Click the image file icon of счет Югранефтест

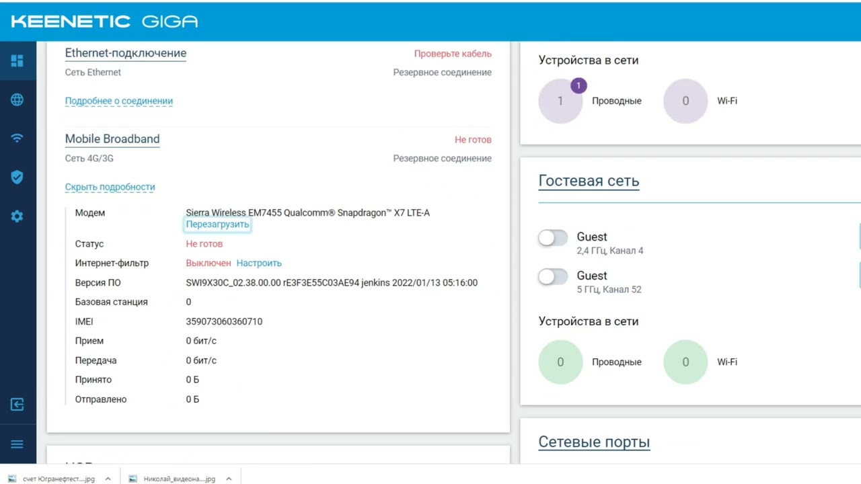click(12, 479)
